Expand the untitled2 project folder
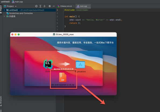The height and width of the screenshot is (112, 160). tap(4, 10)
